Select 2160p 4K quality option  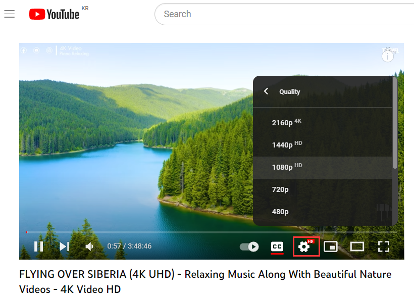pyautogui.click(x=285, y=122)
